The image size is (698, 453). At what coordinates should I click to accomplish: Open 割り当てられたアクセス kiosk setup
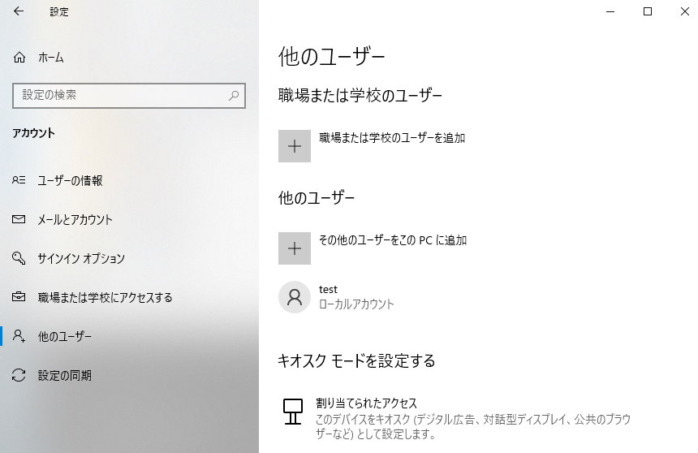pos(366,403)
